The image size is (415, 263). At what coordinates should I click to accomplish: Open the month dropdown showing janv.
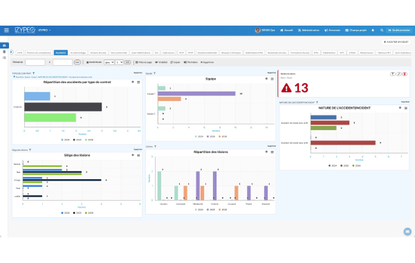tap(109, 62)
